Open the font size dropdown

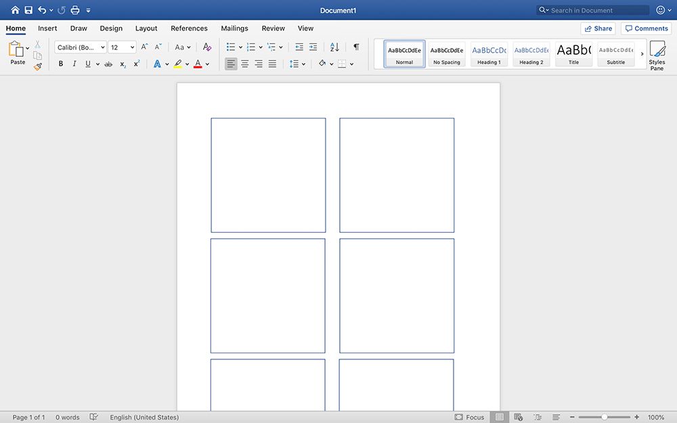pos(132,47)
